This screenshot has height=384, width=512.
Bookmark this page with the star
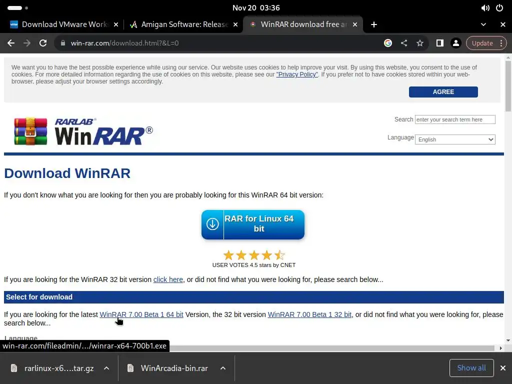(420, 43)
